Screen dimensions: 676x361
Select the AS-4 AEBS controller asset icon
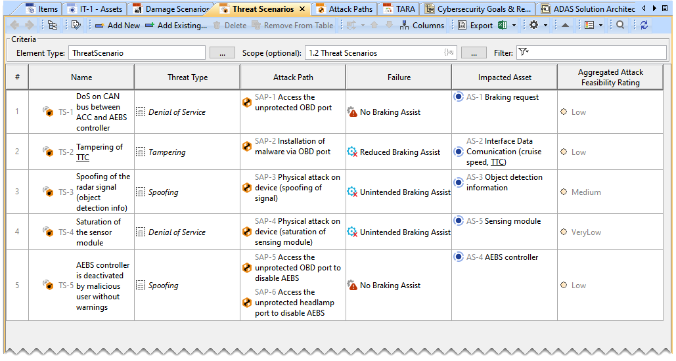pyautogui.click(x=459, y=257)
